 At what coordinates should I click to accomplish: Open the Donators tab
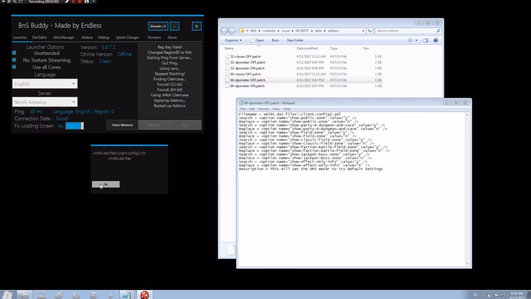[x=154, y=37]
